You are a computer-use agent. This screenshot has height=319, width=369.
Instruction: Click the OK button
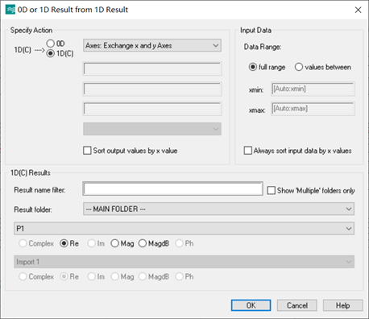click(251, 305)
